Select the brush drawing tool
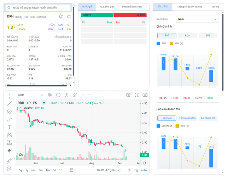 (x=9, y=119)
